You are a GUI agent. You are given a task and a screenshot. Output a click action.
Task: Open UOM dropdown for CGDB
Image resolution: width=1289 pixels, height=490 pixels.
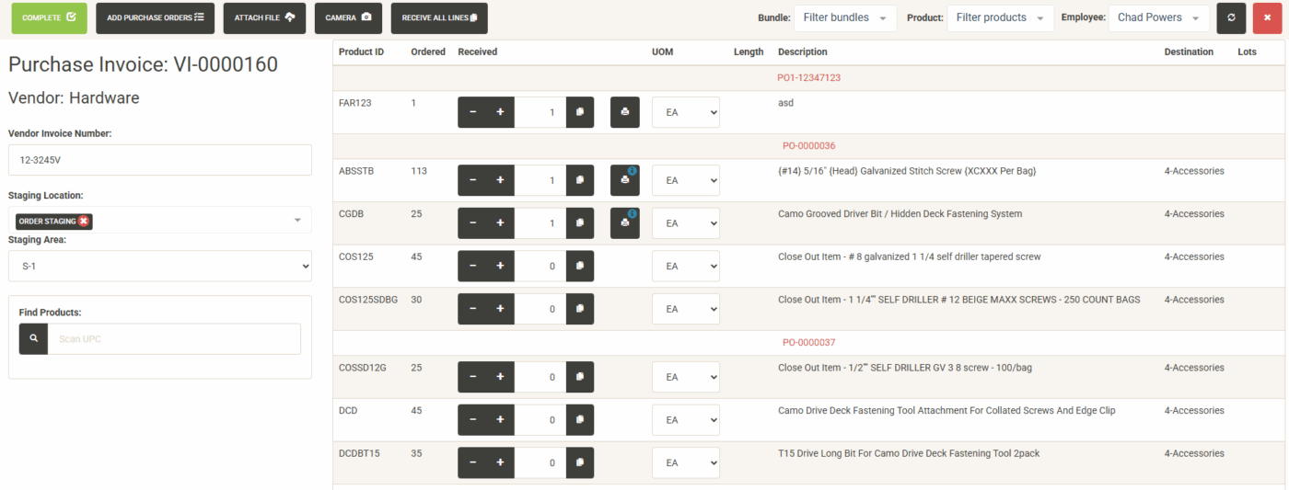coord(686,223)
